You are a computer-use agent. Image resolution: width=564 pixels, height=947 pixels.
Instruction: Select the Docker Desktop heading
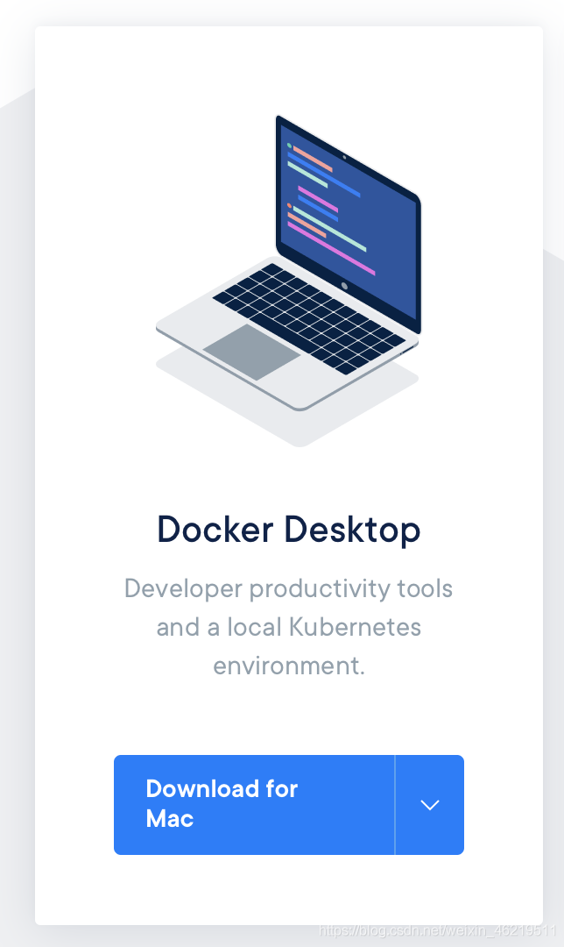(x=288, y=530)
